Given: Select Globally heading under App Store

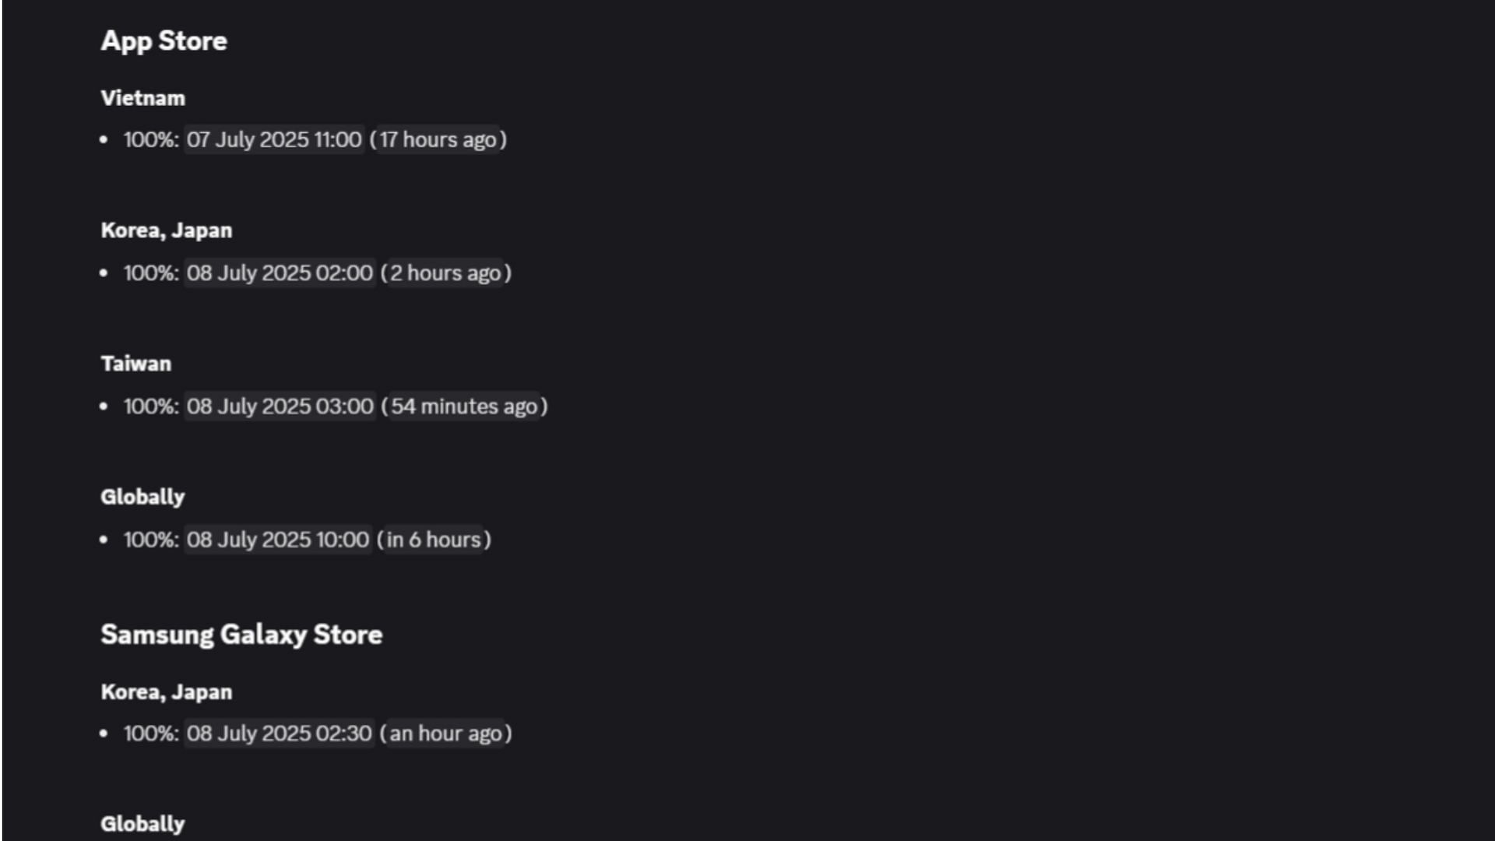Looking at the screenshot, I should [x=142, y=498].
